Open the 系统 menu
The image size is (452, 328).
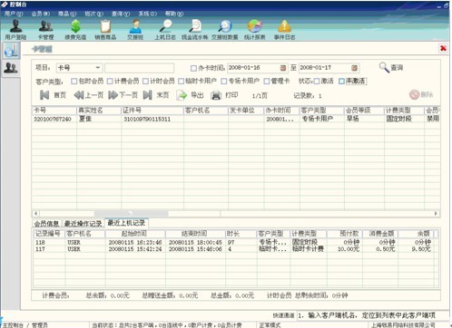148,14
